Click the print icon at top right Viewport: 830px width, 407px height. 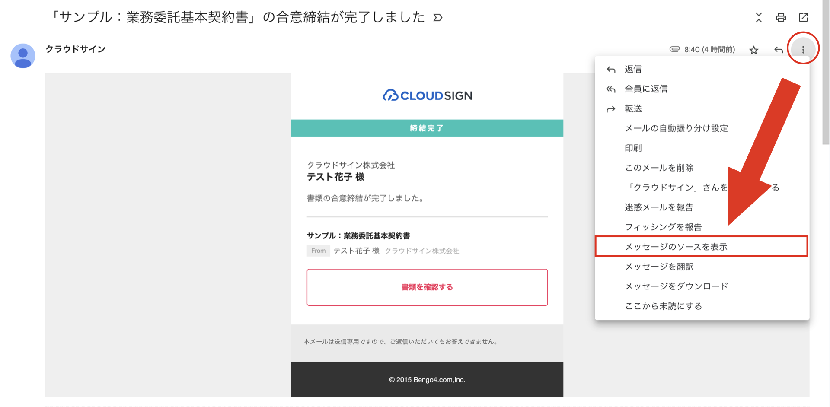point(781,18)
